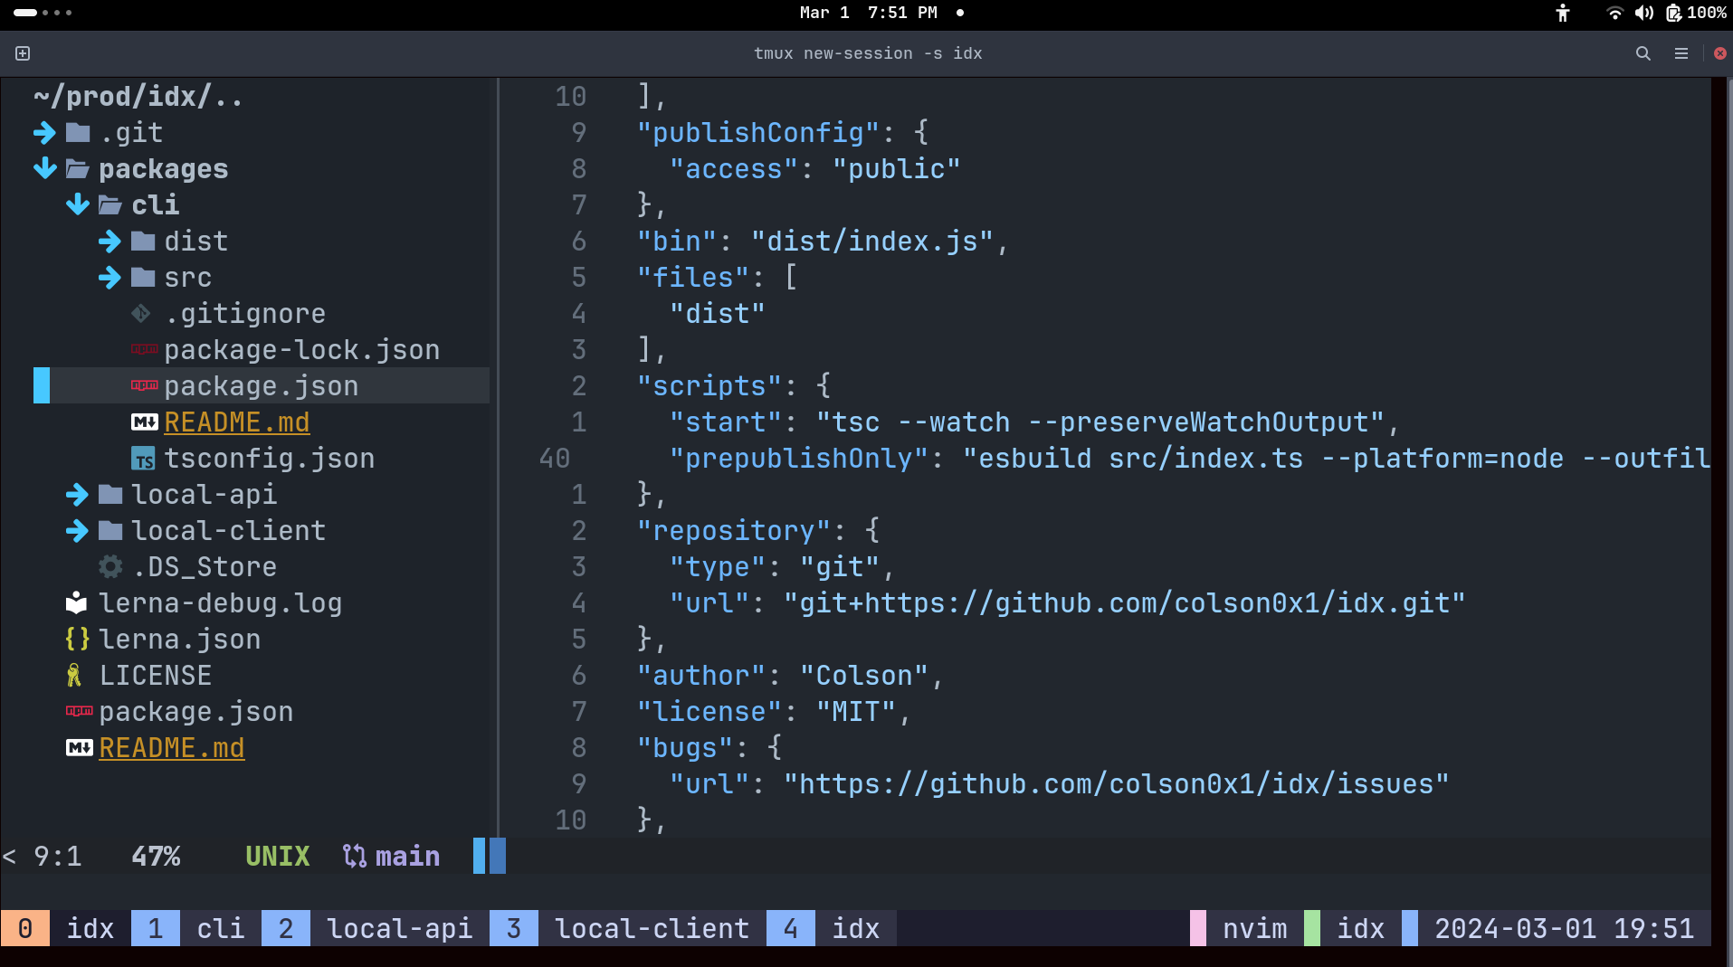Screen dimensions: 1733x967
Task: Click the folder icon beside local-client
Action: (110, 531)
